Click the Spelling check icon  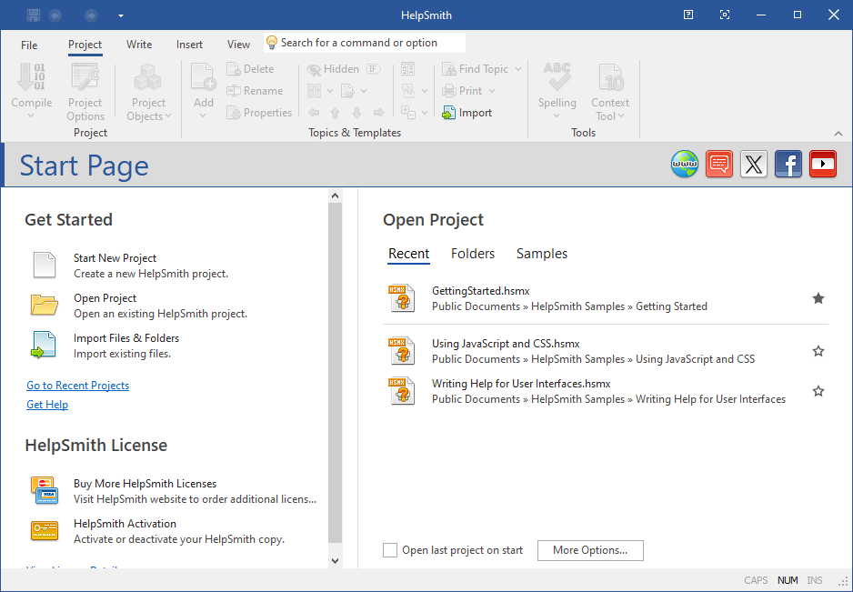tap(557, 77)
